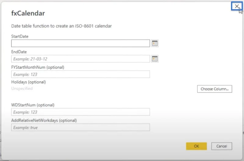Click the Choose Column... button
The width and height of the screenshot is (244, 161).
[x=214, y=89]
